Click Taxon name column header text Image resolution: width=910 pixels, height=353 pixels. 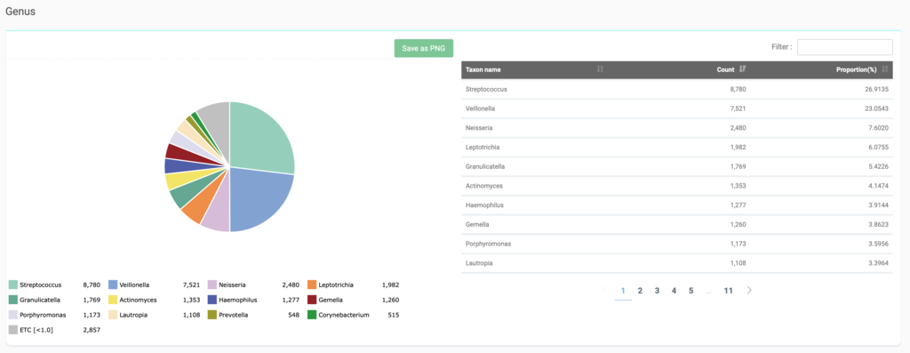tap(483, 69)
